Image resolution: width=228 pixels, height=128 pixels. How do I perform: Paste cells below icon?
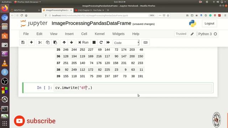55,42
